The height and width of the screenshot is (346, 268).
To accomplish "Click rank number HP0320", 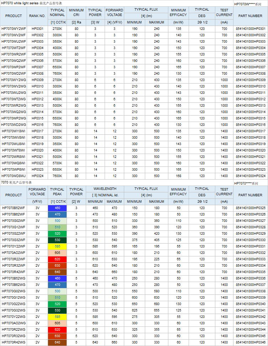I will point(37,150).
